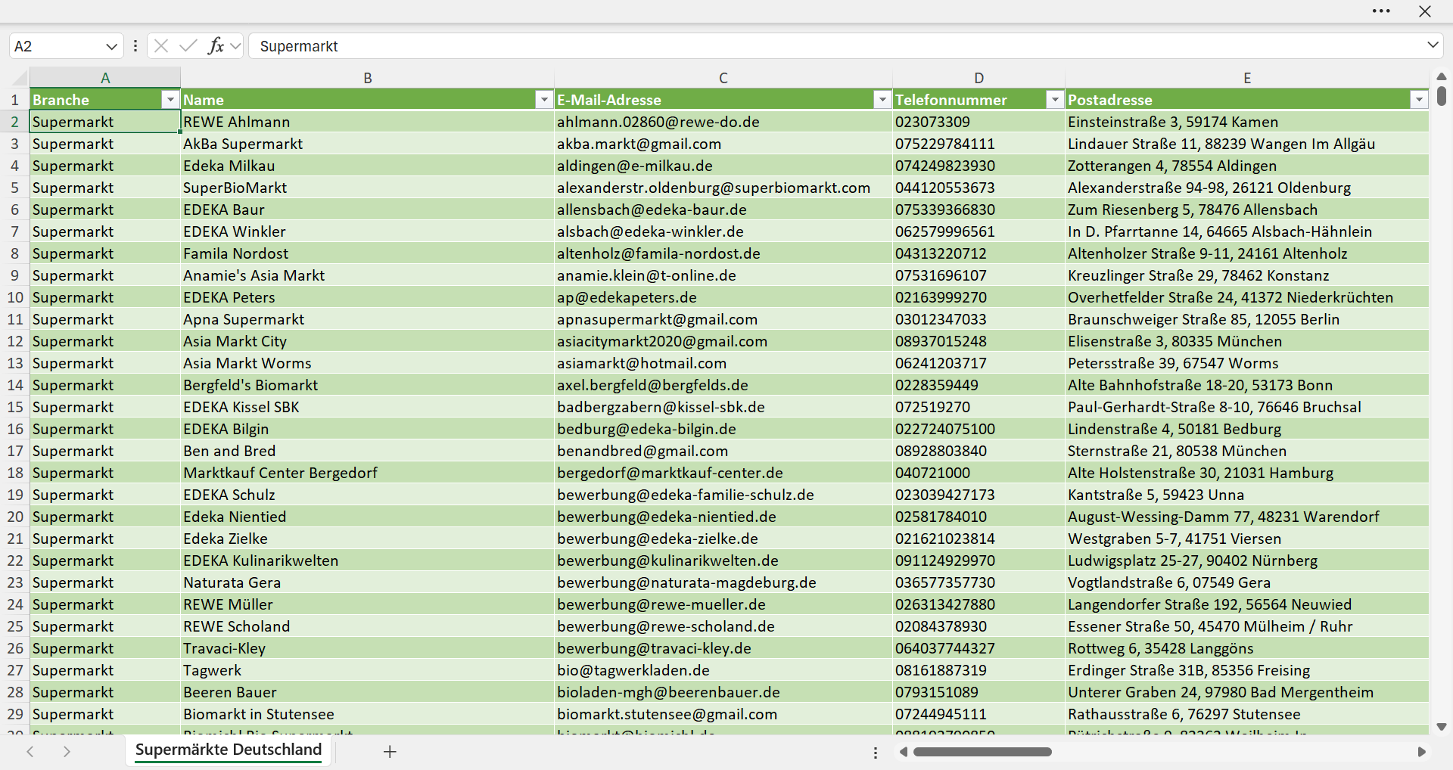This screenshot has height=770, width=1453.
Task: Open function dropdown arrow beside fx
Action: coord(235,46)
